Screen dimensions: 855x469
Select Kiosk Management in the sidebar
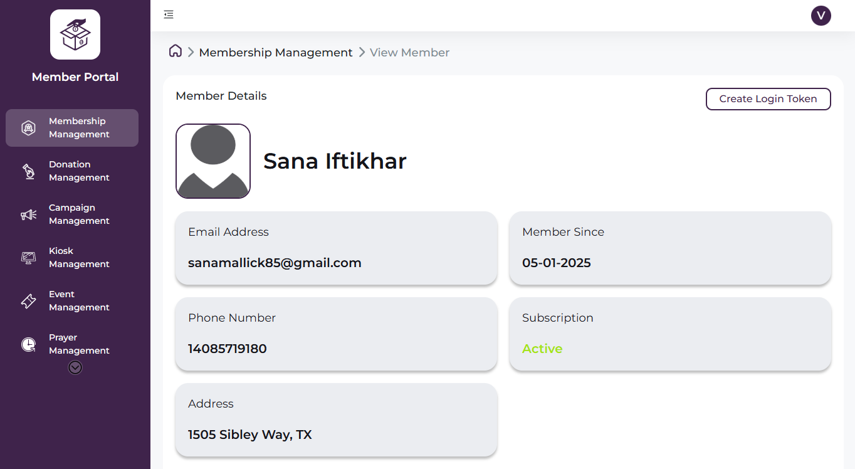(x=79, y=258)
